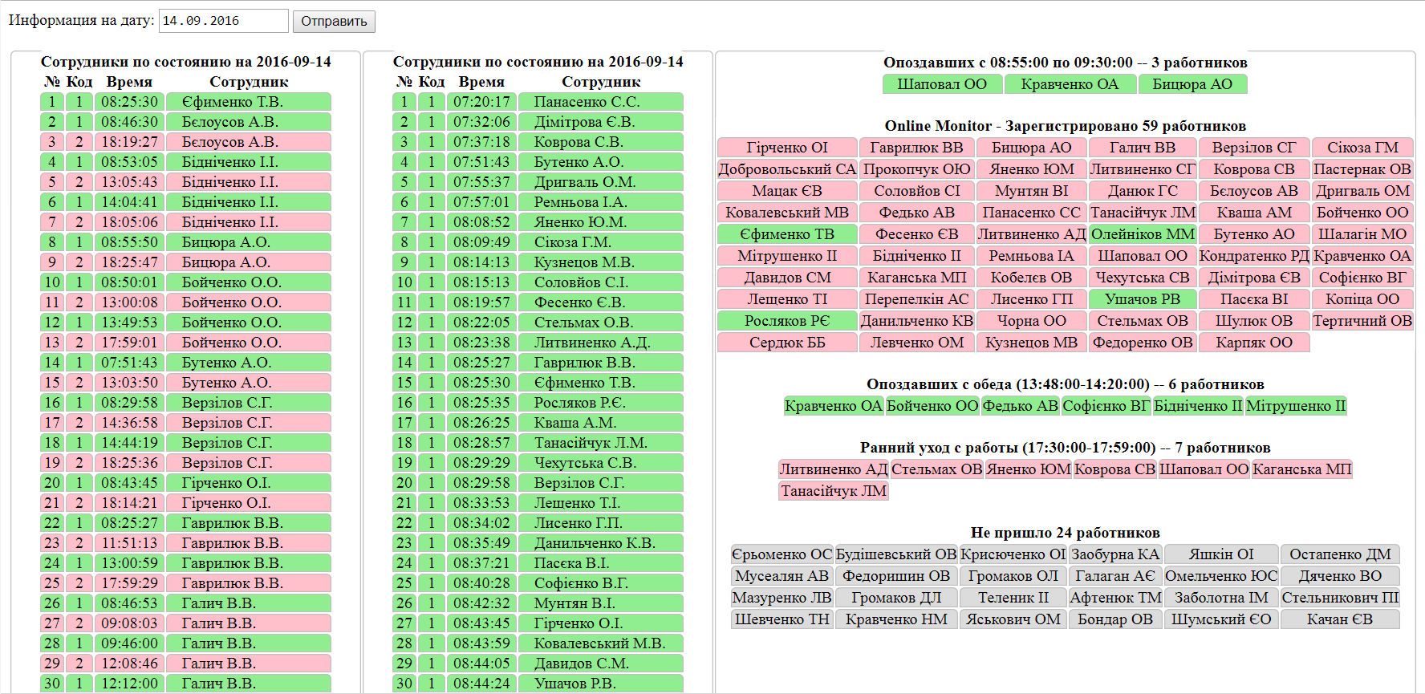The width and height of the screenshot is (1425, 694).
Task: Select the time cell 07:20:17
Action: click(481, 102)
